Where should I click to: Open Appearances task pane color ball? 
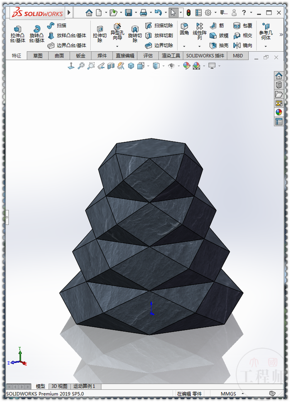pos(279,112)
